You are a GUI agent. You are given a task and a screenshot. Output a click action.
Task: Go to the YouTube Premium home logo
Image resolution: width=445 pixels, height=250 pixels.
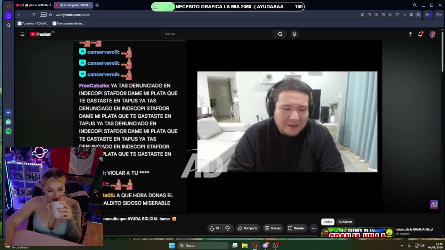pyautogui.click(x=41, y=34)
